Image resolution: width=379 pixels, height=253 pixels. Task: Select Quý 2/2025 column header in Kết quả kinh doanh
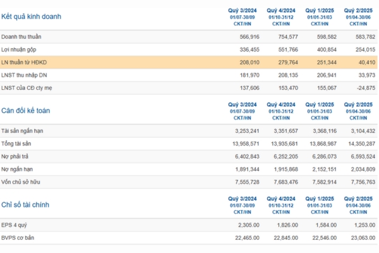point(357,10)
